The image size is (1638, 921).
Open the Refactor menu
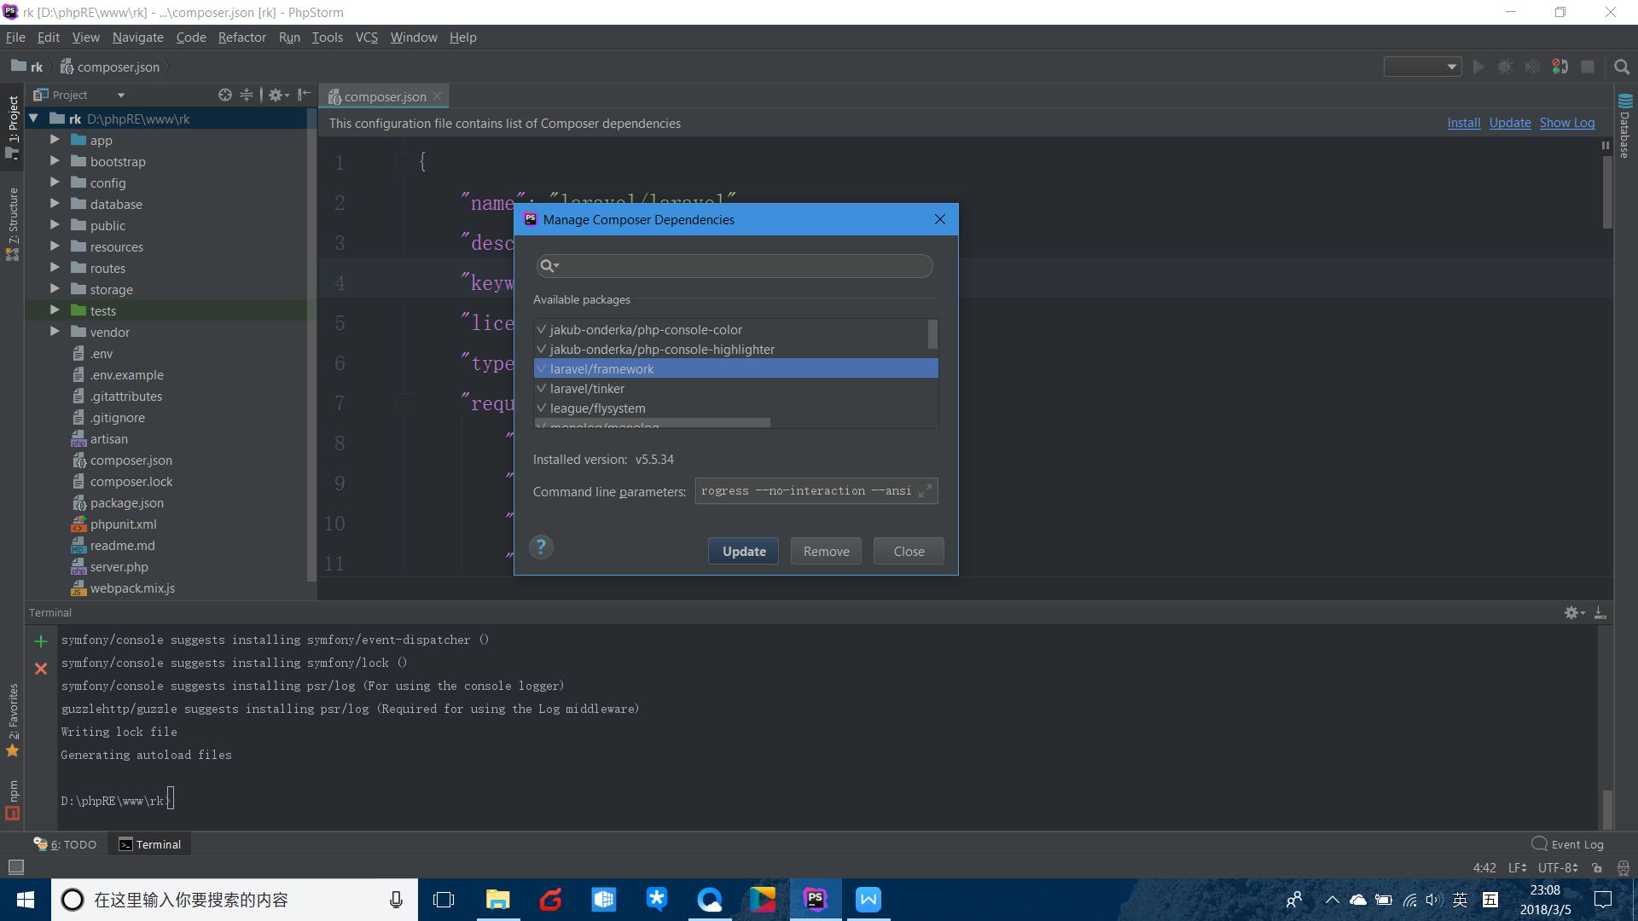click(x=241, y=38)
